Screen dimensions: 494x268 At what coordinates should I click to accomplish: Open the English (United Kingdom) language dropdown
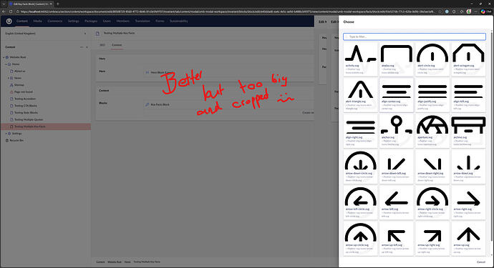pos(46,34)
